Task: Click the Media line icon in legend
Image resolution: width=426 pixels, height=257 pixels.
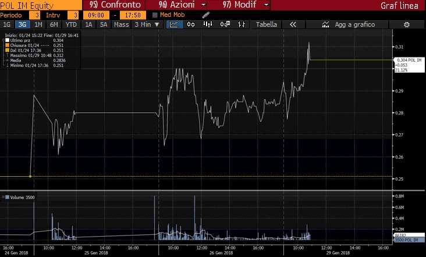Action: click(x=8, y=60)
